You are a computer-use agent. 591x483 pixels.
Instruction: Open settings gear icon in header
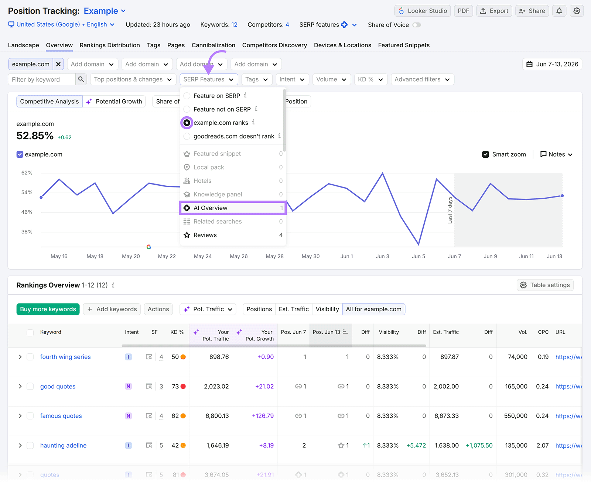pyautogui.click(x=577, y=11)
